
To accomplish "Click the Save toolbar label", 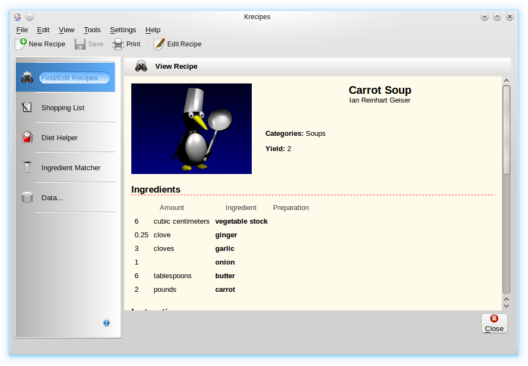I will pos(96,44).
